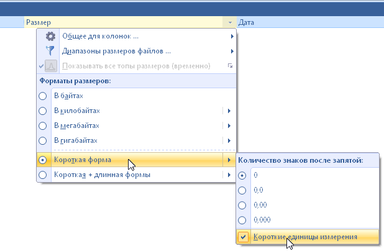
Task: Open Диапазоны размеров файлов submenu
Action: (x=136, y=51)
